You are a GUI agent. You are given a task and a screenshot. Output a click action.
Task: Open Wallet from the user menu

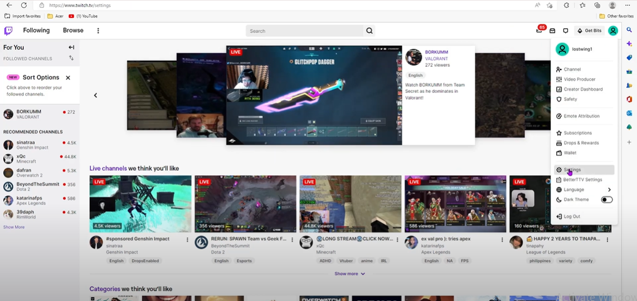point(584,153)
